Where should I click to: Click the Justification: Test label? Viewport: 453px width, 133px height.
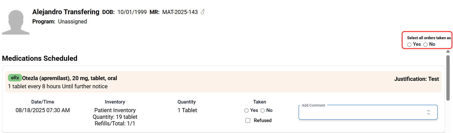pos(416,79)
